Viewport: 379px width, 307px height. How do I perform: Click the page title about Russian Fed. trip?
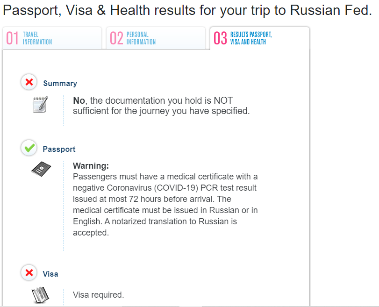pos(187,10)
